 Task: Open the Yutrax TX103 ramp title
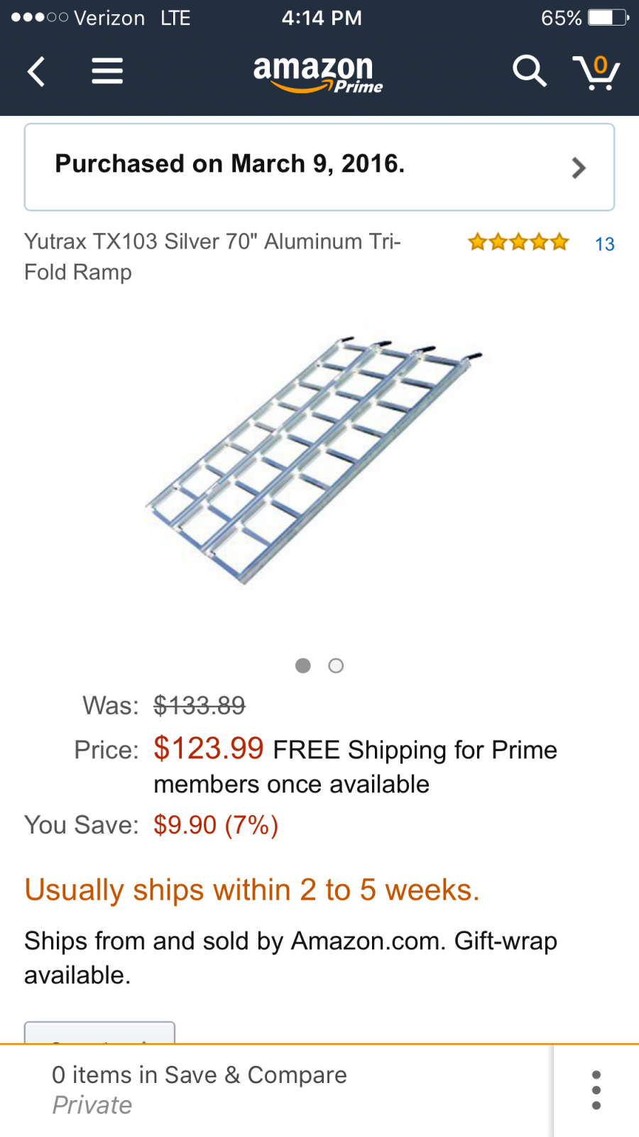(212, 257)
